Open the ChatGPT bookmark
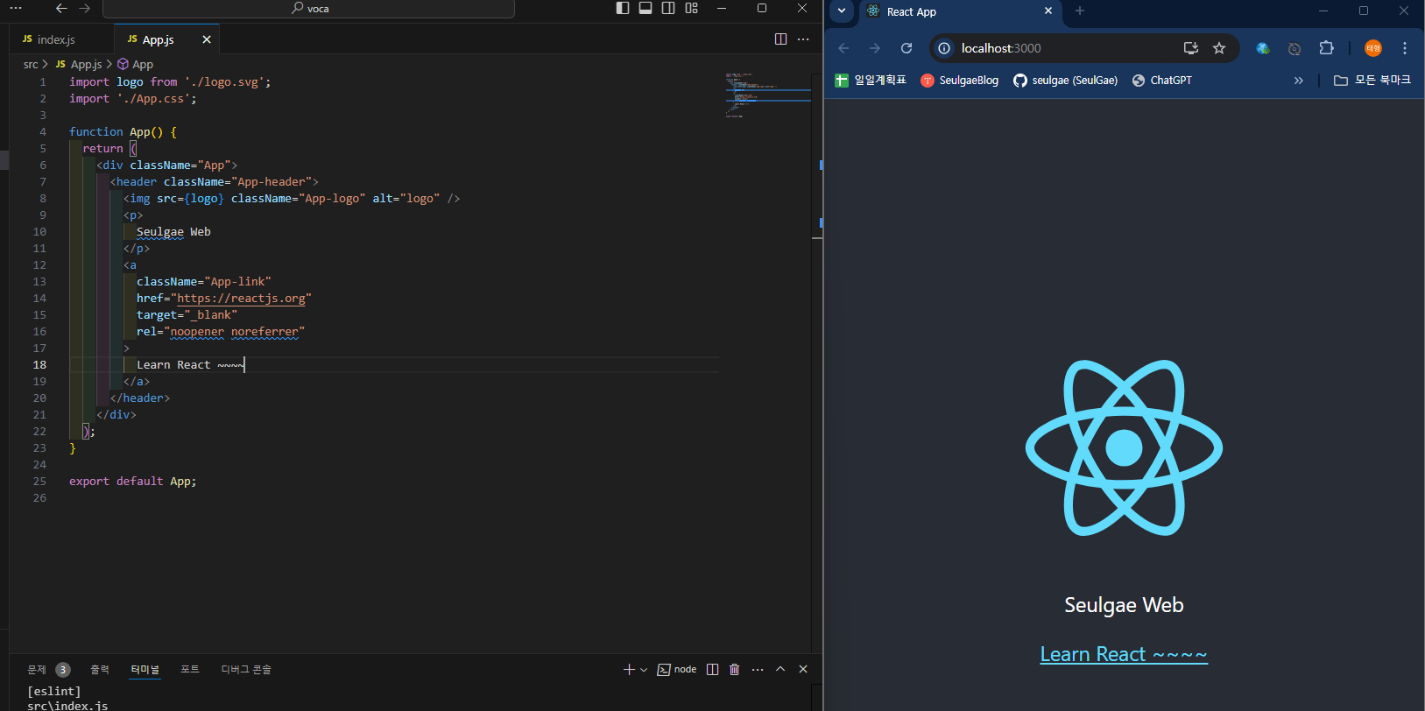This screenshot has height=711, width=1425. click(1162, 81)
